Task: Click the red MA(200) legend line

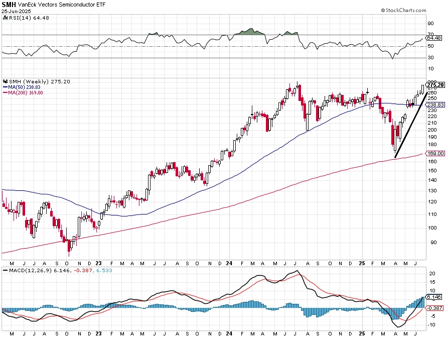Action: click(5, 93)
